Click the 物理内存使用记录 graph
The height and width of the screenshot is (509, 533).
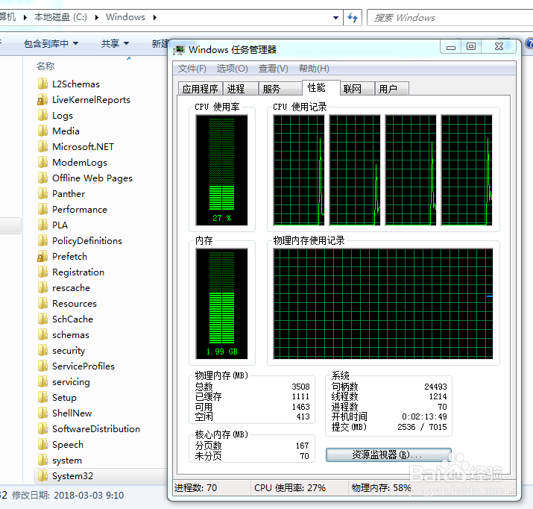(383, 304)
